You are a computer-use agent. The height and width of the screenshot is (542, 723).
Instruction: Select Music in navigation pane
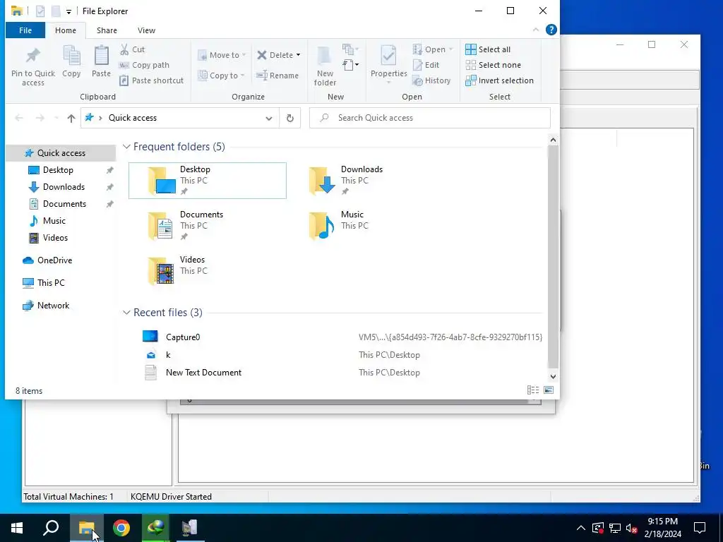tap(54, 221)
